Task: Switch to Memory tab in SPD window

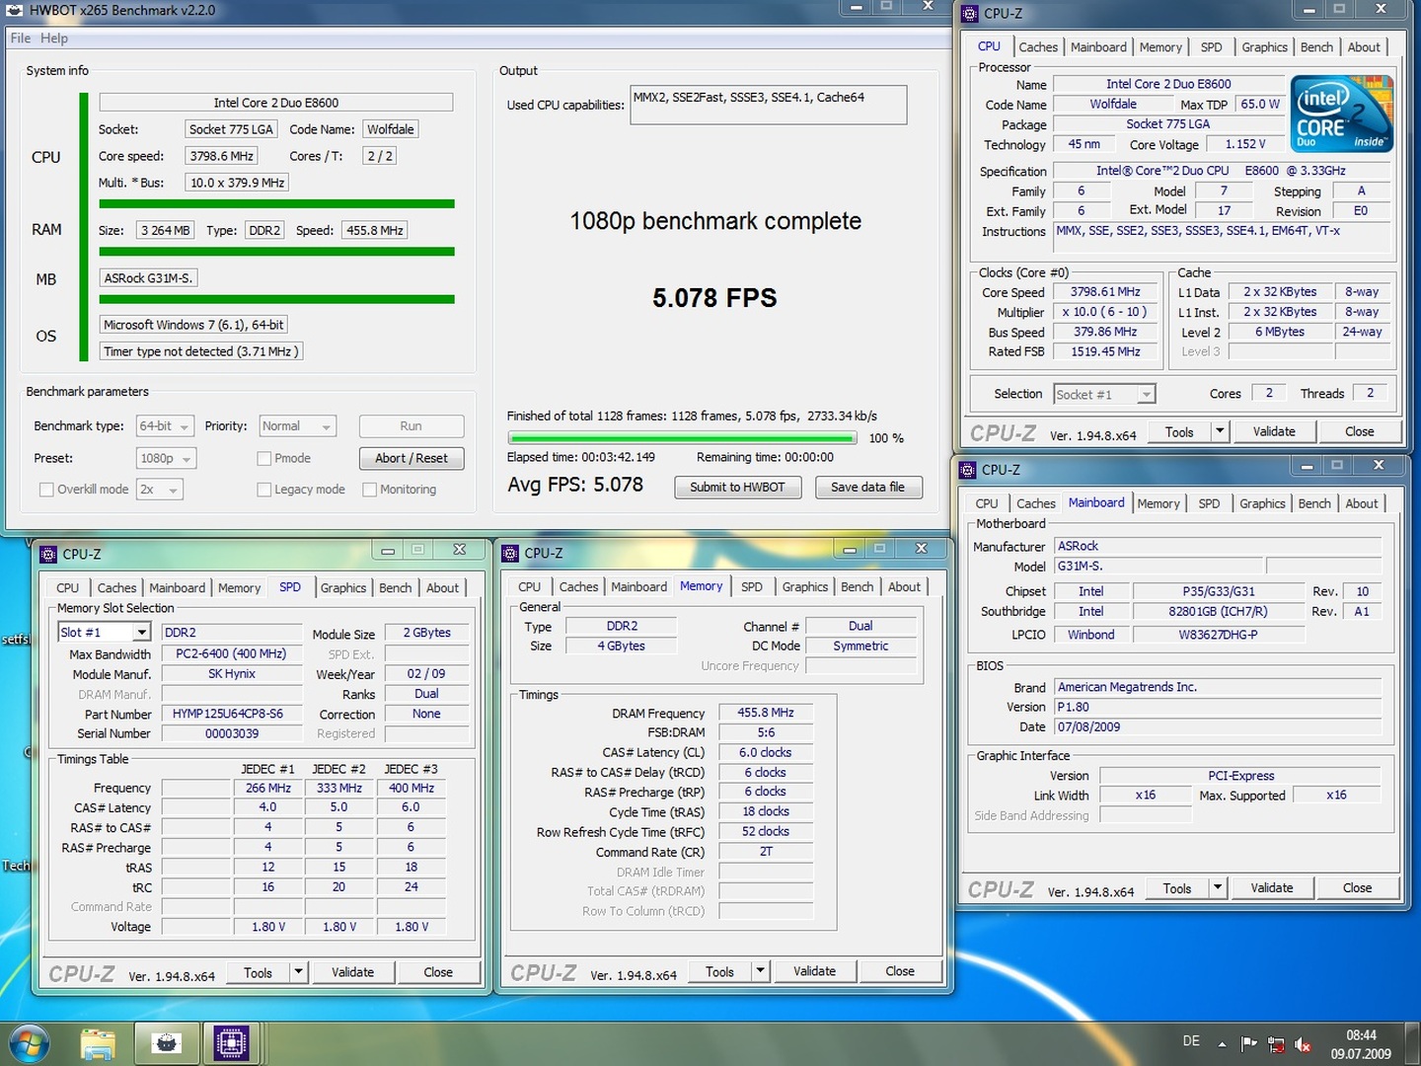Action: coord(240,588)
